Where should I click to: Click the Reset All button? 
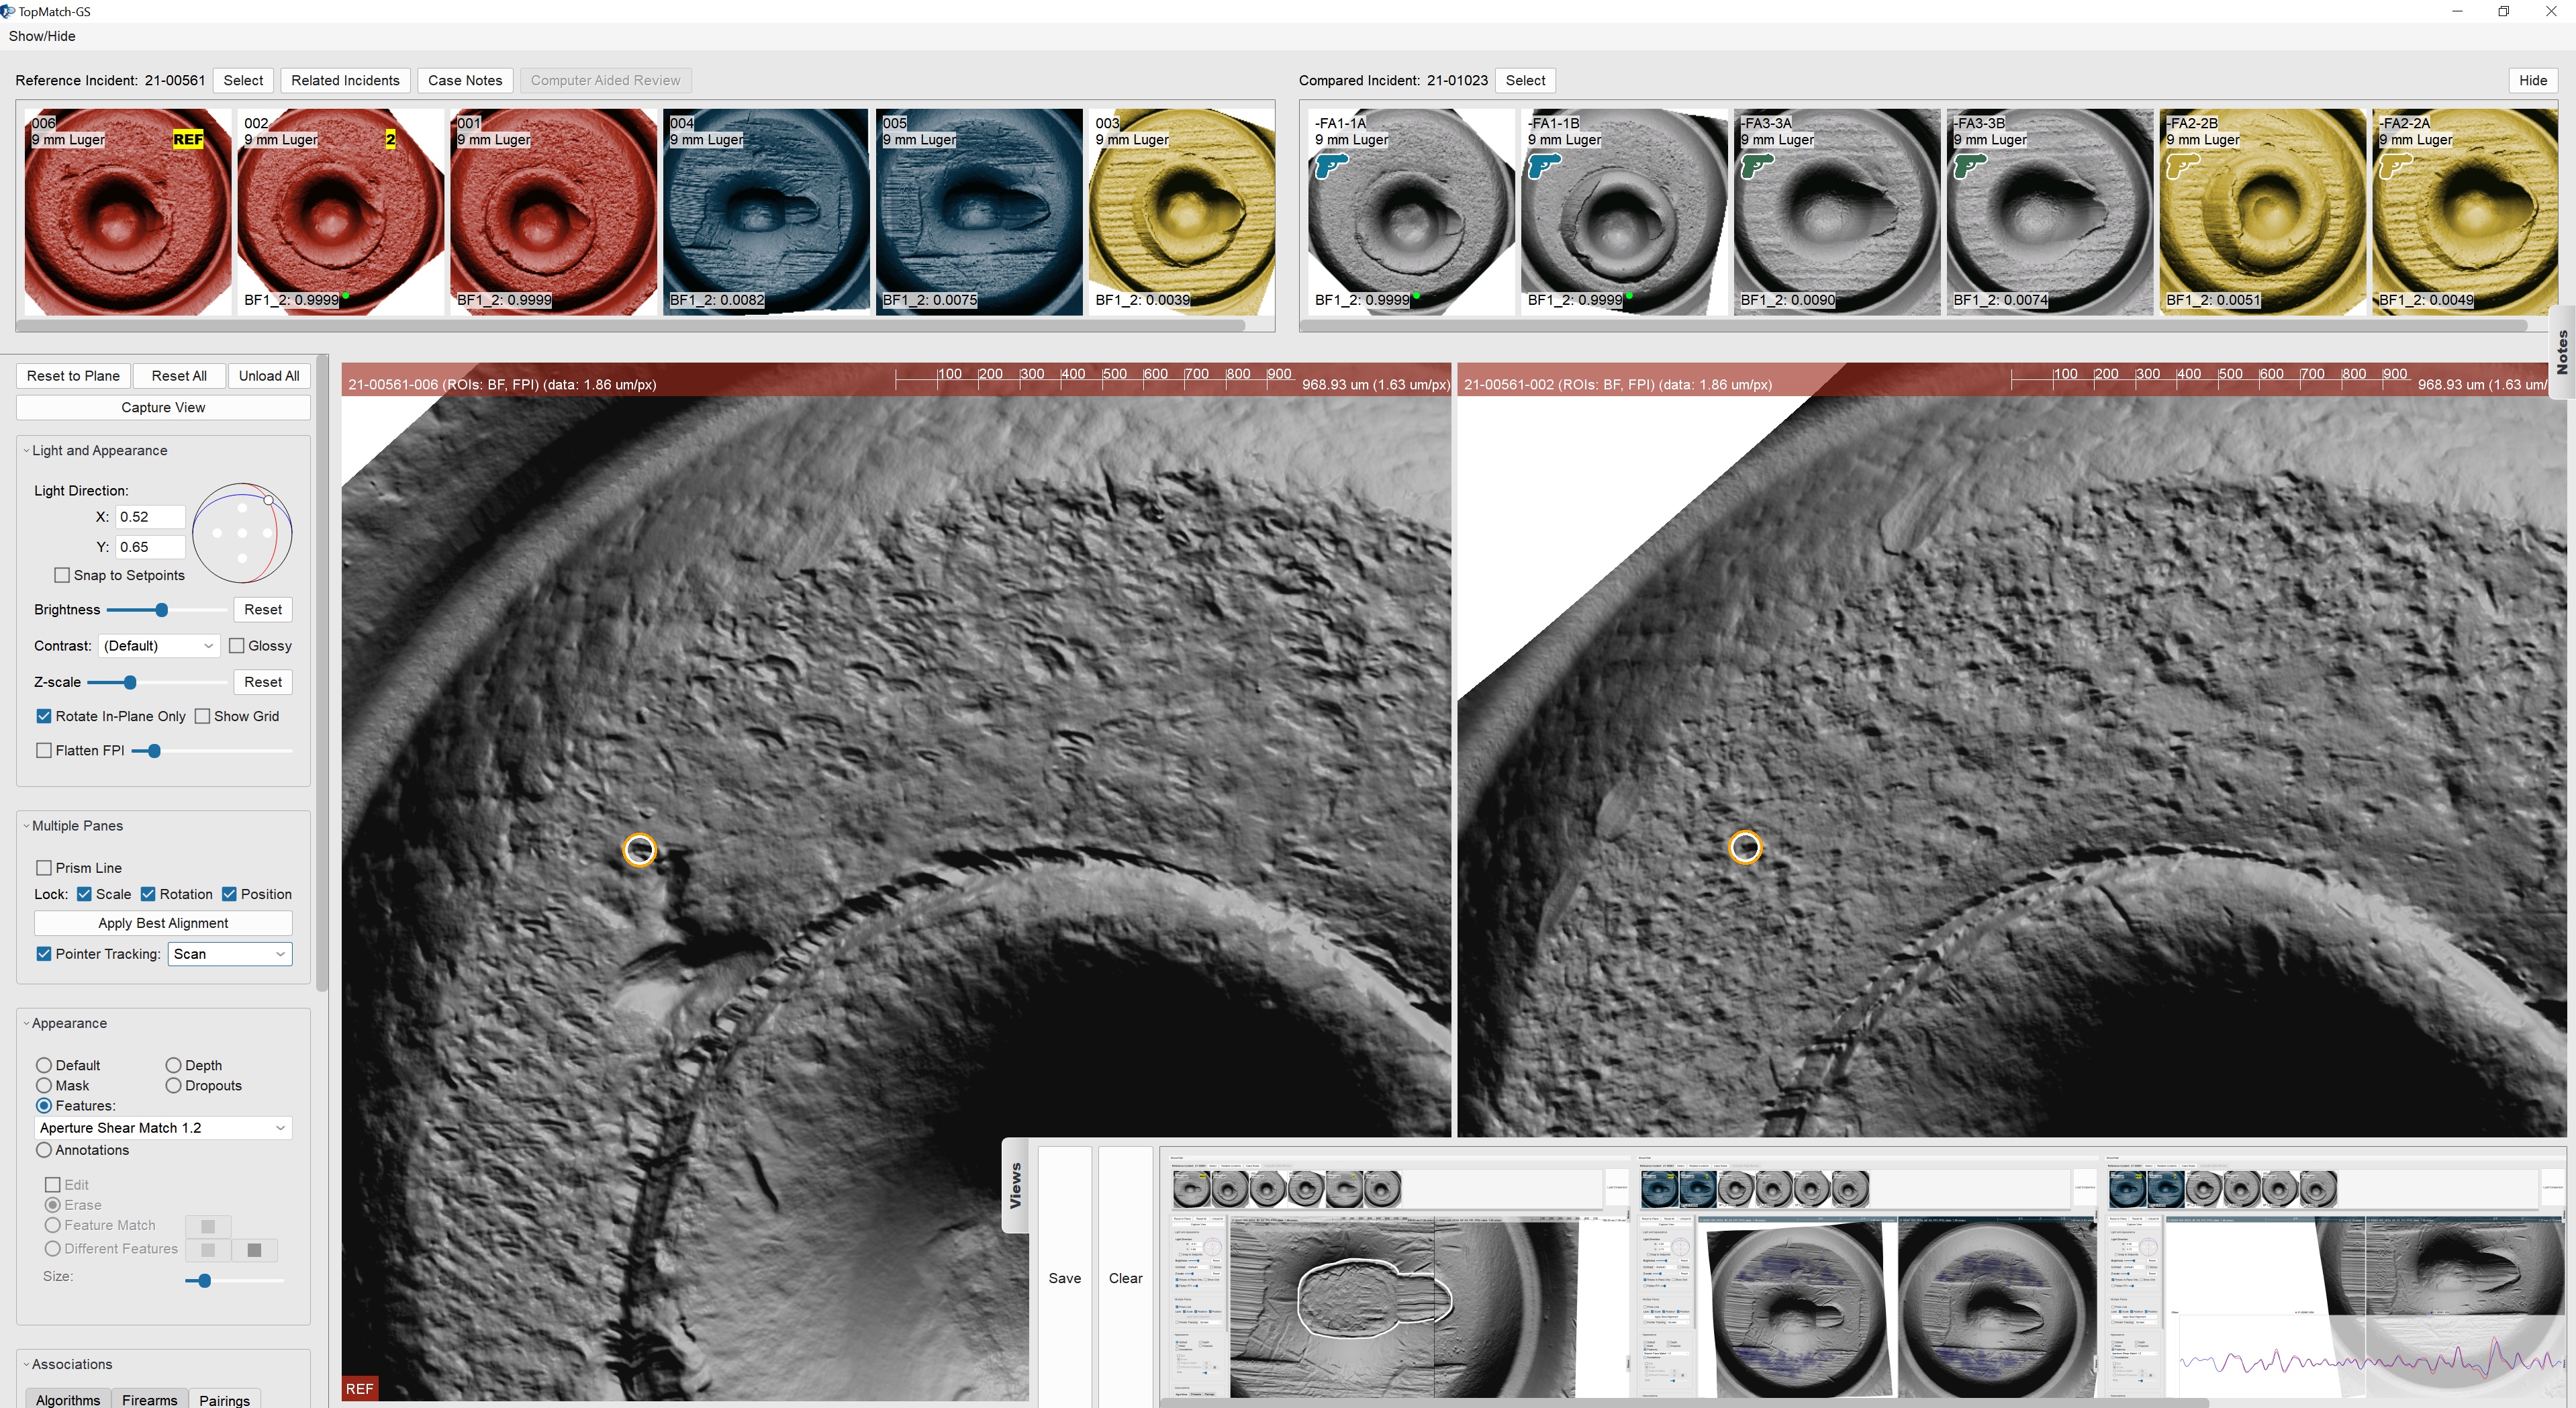179,376
